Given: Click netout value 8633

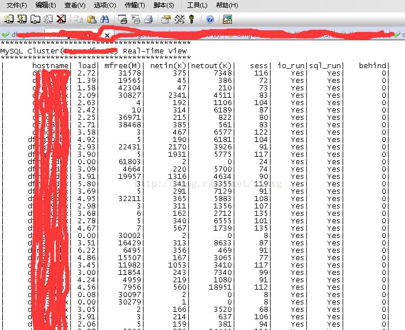Looking at the screenshot, I should [x=223, y=243].
